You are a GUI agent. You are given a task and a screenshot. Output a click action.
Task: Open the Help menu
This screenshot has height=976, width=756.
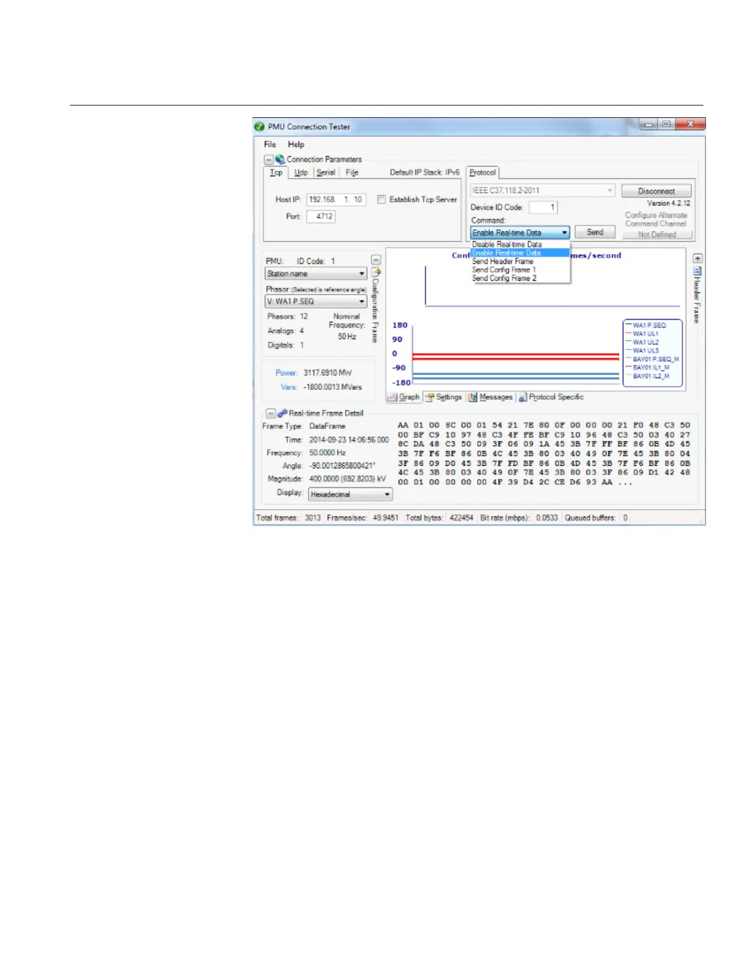click(296, 144)
